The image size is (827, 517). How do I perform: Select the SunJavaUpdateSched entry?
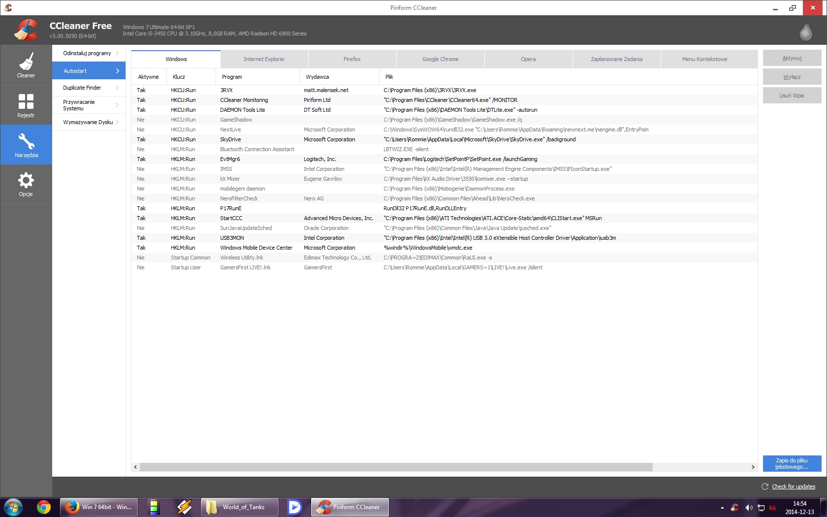tap(445, 228)
